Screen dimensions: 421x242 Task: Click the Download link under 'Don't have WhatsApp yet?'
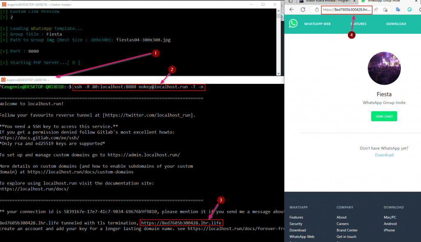click(x=384, y=155)
